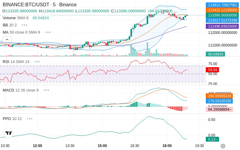This screenshot has width=240, height=150.
Task: Click the 0.50 PPO axis level
Action: point(212,119)
